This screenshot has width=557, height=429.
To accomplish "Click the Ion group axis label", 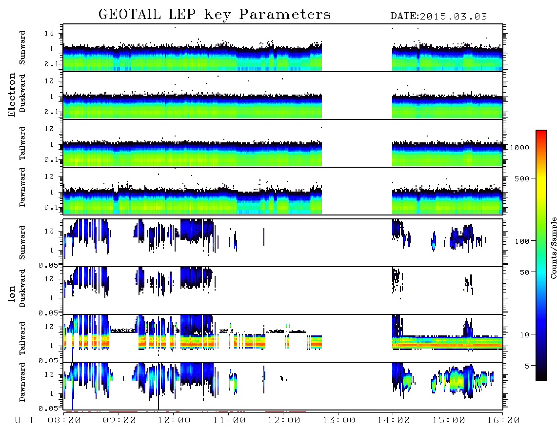I will coord(12,294).
